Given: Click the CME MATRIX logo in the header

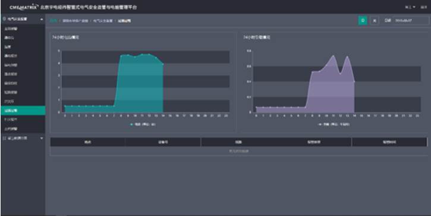Looking at the screenshot, I should 23,7.
